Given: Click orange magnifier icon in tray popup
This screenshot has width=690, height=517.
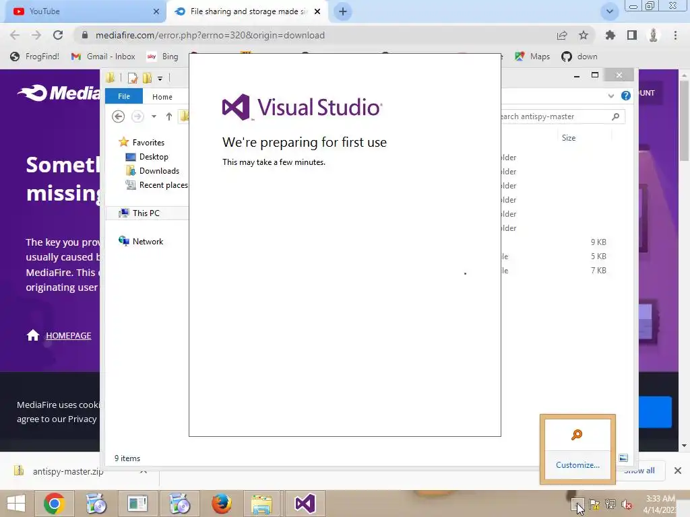Looking at the screenshot, I should 577,435.
